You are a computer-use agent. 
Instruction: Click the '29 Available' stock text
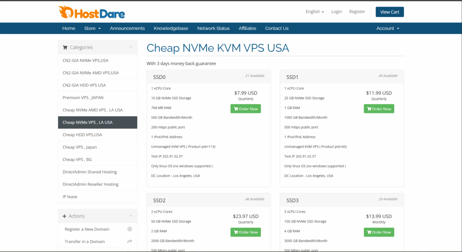point(388,199)
